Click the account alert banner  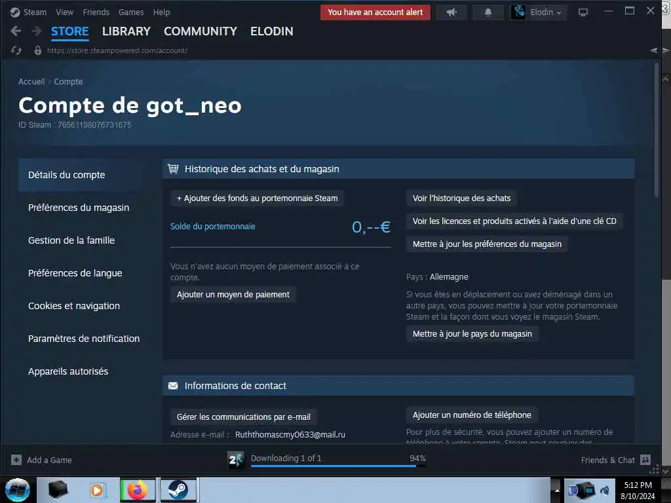tap(375, 12)
